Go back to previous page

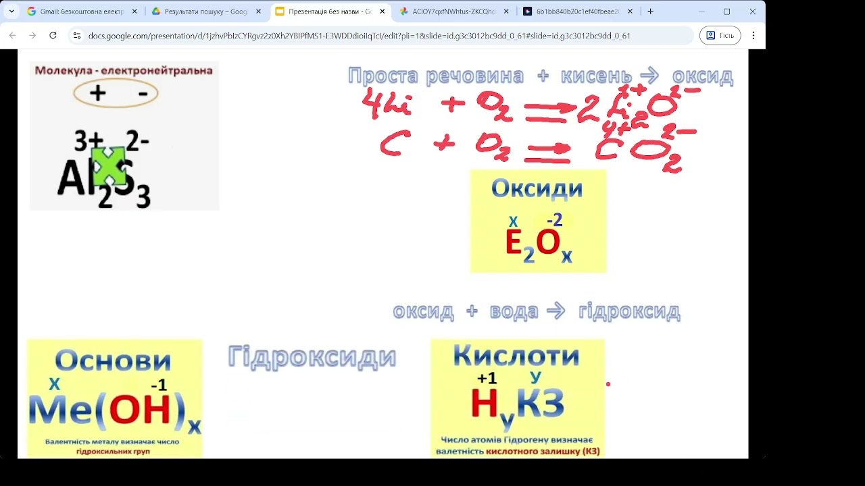point(12,35)
